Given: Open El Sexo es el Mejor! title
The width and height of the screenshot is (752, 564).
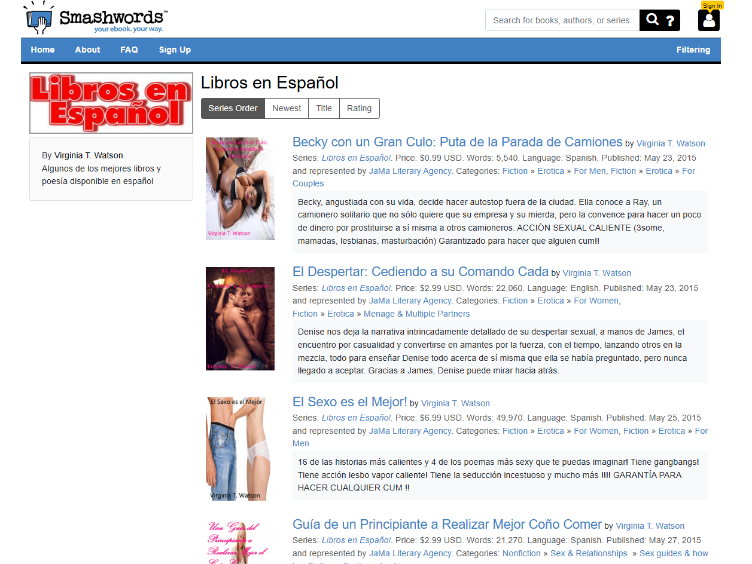Looking at the screenshot, I should coord(350,401).
